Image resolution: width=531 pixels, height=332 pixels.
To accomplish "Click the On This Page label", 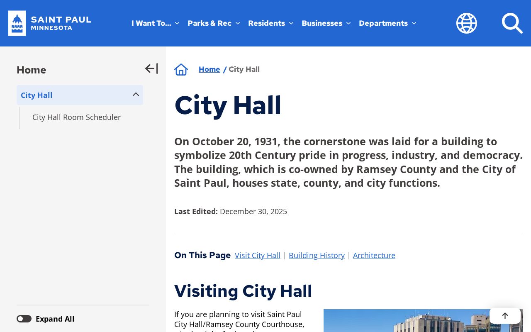I will click(202, 255).
